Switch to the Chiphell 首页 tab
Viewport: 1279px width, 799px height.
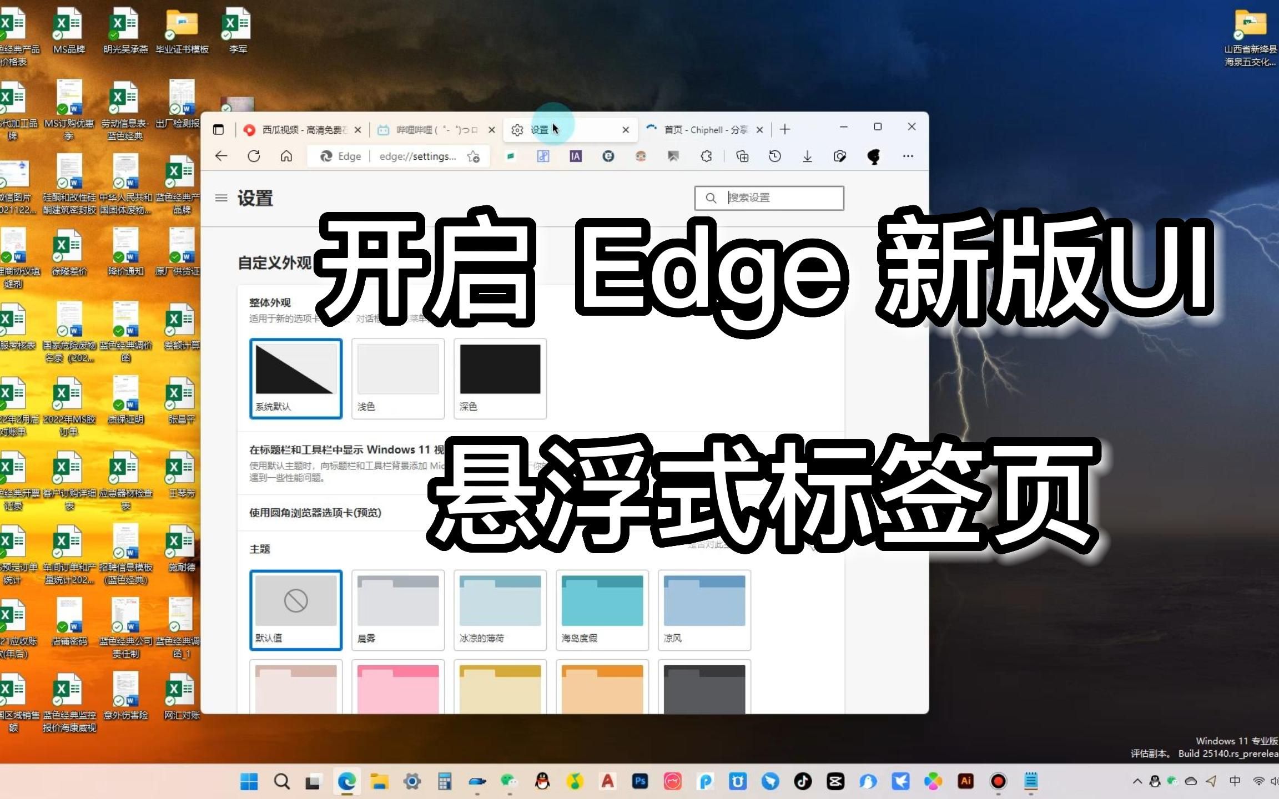point(702,130)
